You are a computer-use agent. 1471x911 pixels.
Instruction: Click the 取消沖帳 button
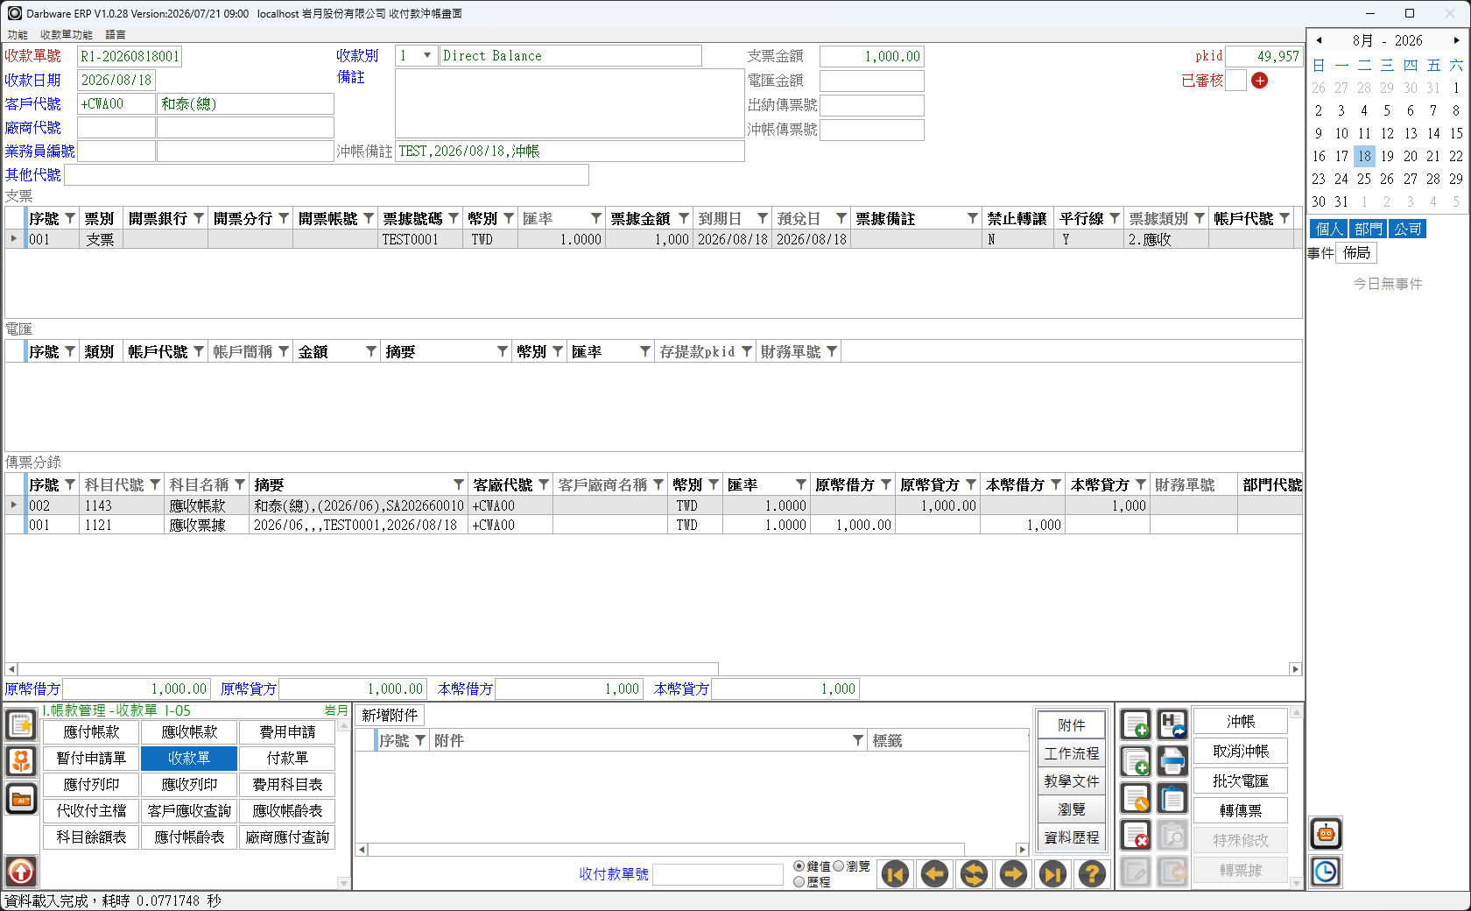click(1240, 751)
